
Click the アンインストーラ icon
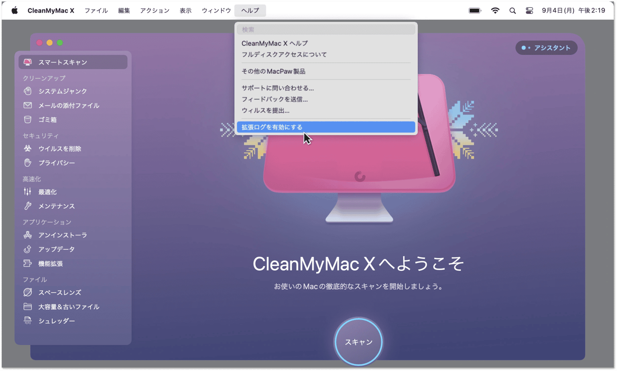[x=28, y=235]
